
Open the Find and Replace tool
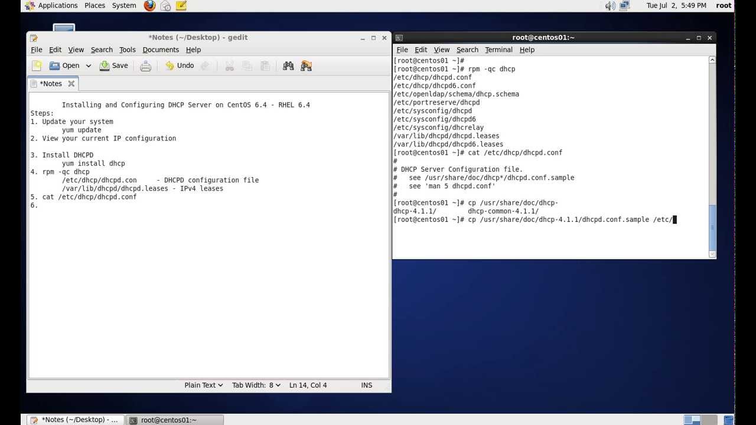tap(306, 66)
